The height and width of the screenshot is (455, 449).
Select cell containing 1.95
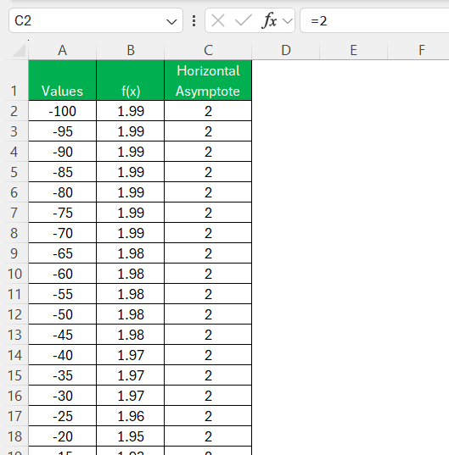pos(131,436)
